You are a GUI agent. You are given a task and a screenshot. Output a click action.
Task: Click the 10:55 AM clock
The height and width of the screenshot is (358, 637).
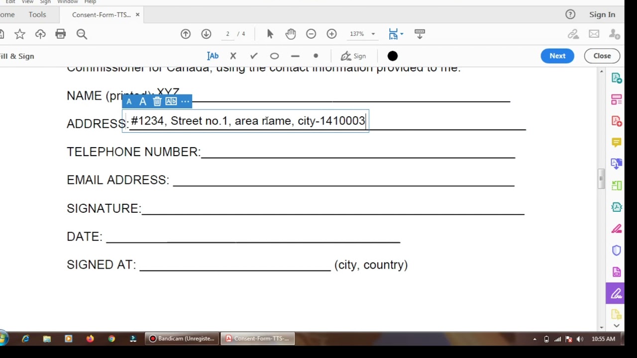603,339
